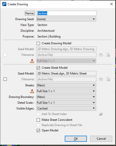
Task: Click the sheet index icon beside Add To Sheet Index
Action: pyautogui.click(x=101, y=114)
